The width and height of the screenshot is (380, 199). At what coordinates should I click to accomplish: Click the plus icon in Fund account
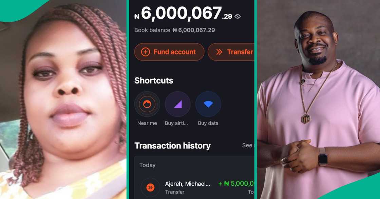(x=146, y=52)
